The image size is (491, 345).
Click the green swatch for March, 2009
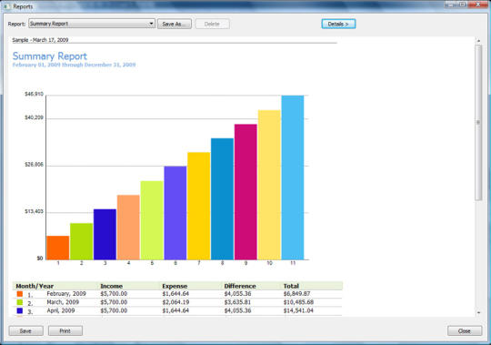20,302
